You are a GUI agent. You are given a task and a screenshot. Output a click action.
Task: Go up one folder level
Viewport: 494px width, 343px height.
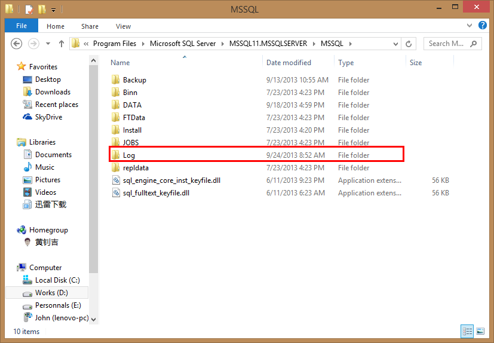62,44
